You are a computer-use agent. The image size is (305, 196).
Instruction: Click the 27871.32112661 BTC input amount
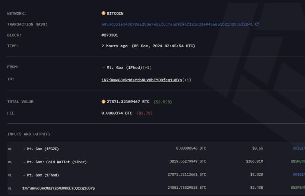(x=186, y=175)
